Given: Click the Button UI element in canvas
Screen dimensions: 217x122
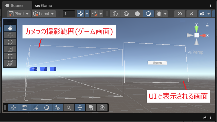Looking at the screenshot, I should click(x=157, y=63).
